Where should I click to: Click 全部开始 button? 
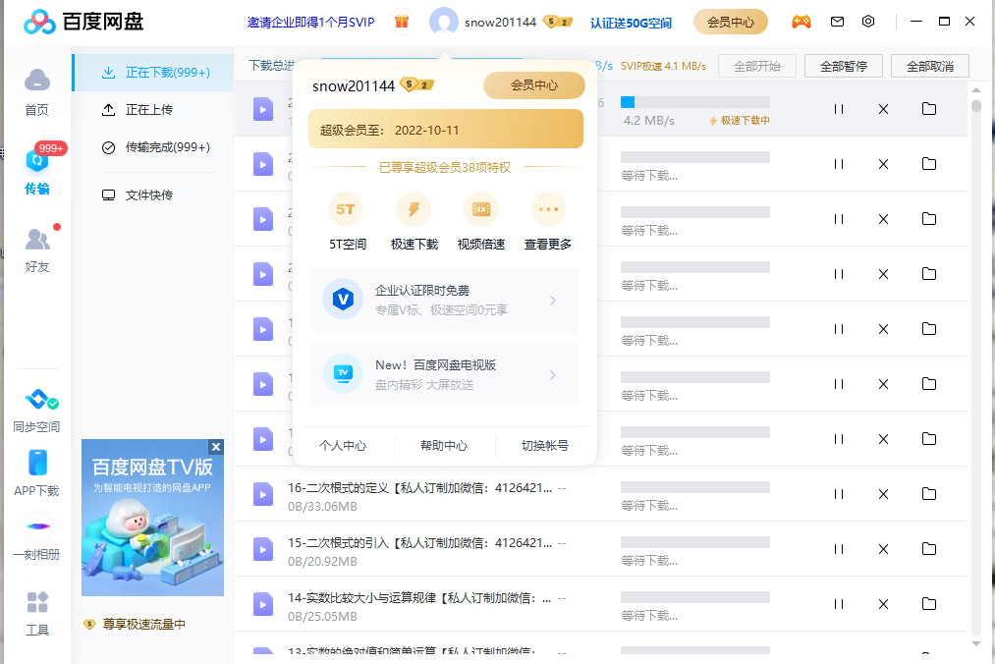[757, 66]
